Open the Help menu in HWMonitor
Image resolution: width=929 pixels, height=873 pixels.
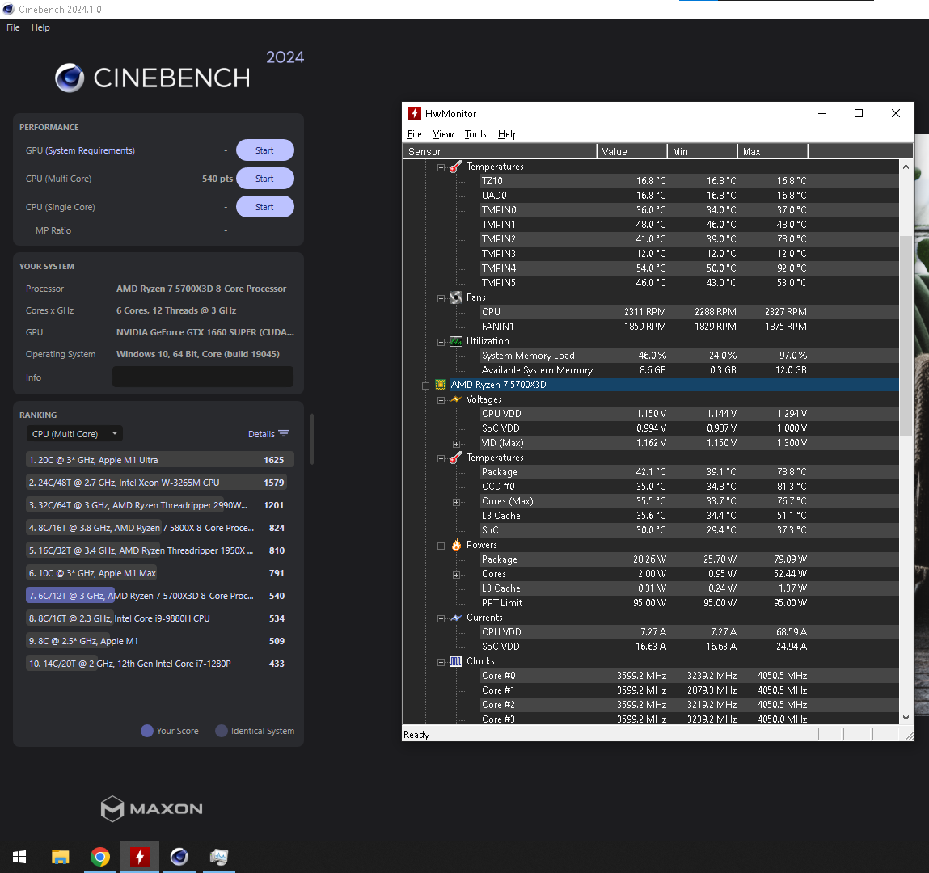508,134
